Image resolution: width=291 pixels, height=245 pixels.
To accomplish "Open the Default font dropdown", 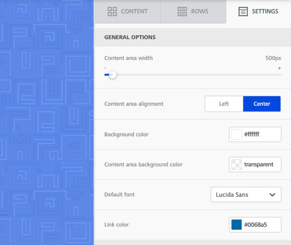I will (246, 195).
